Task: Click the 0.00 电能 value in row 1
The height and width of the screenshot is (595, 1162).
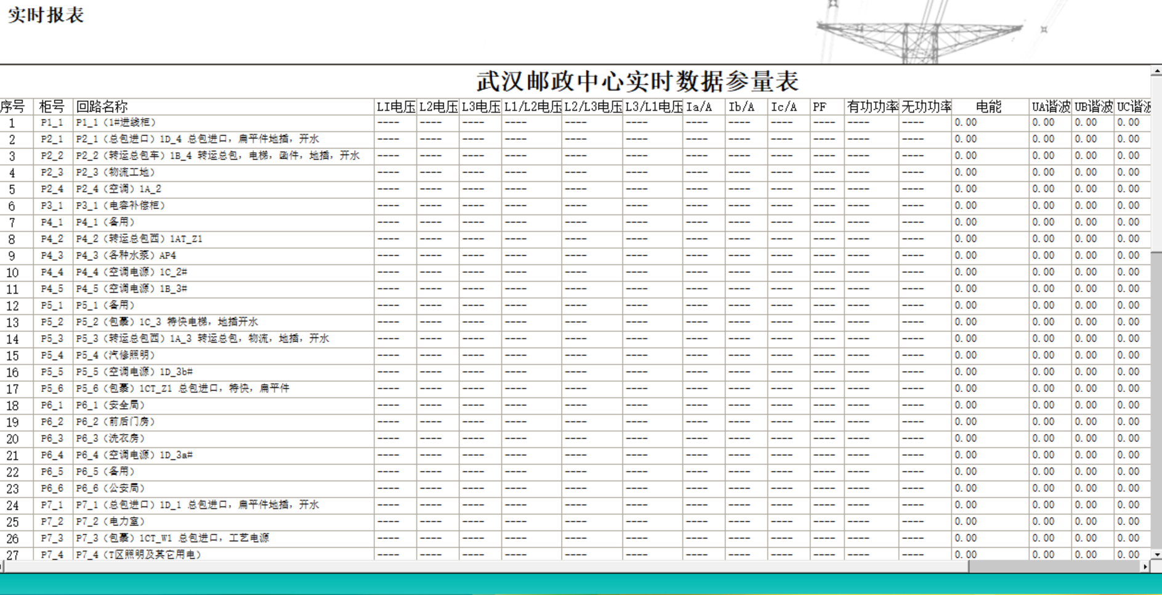Action: click(966, 122)
